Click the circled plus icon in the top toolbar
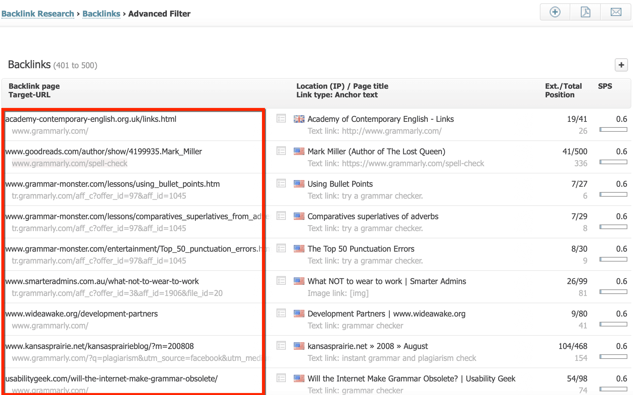 point(555,12)
